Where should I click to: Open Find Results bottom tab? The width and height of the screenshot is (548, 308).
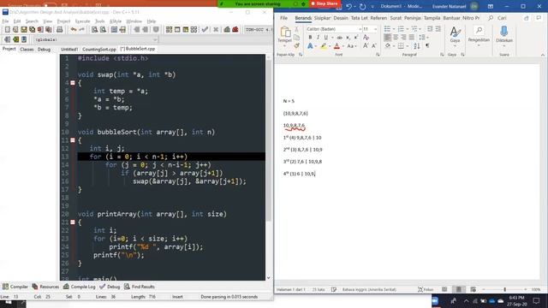point(140,287)
